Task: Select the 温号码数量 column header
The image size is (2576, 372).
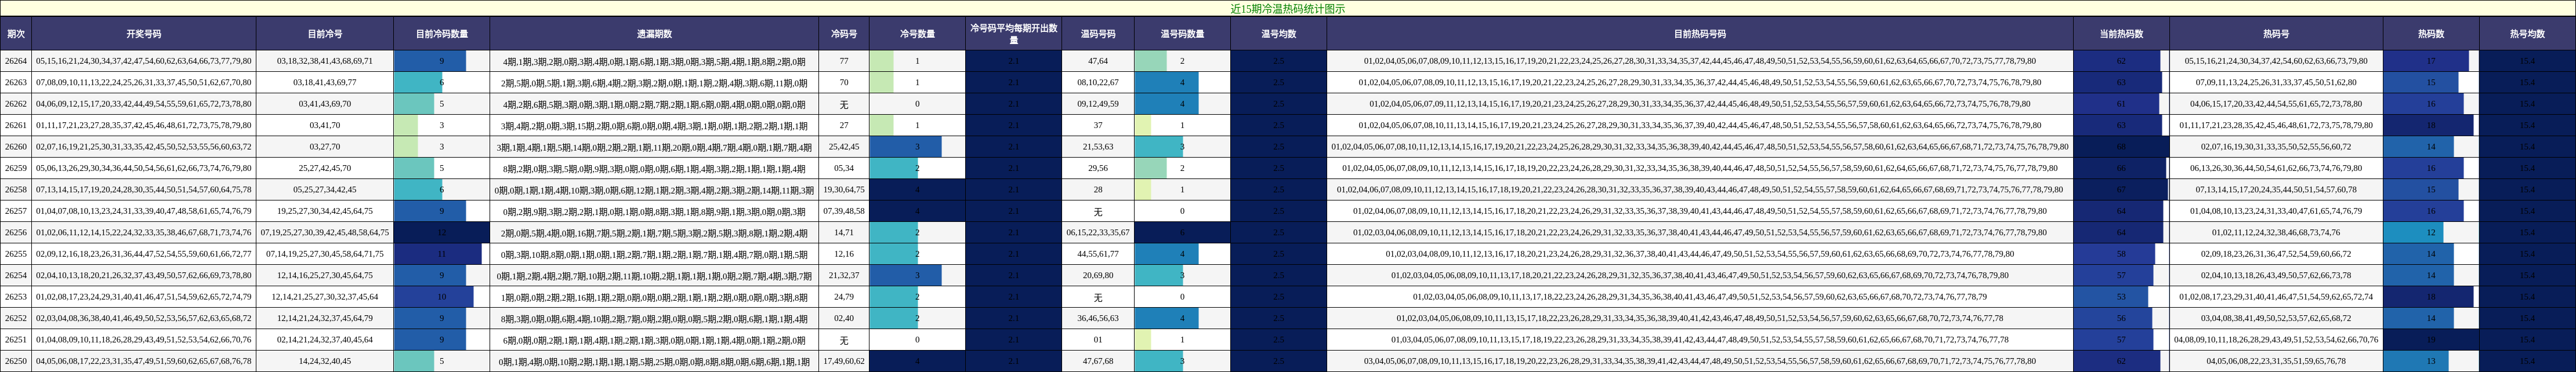Action: [1181, 34]
